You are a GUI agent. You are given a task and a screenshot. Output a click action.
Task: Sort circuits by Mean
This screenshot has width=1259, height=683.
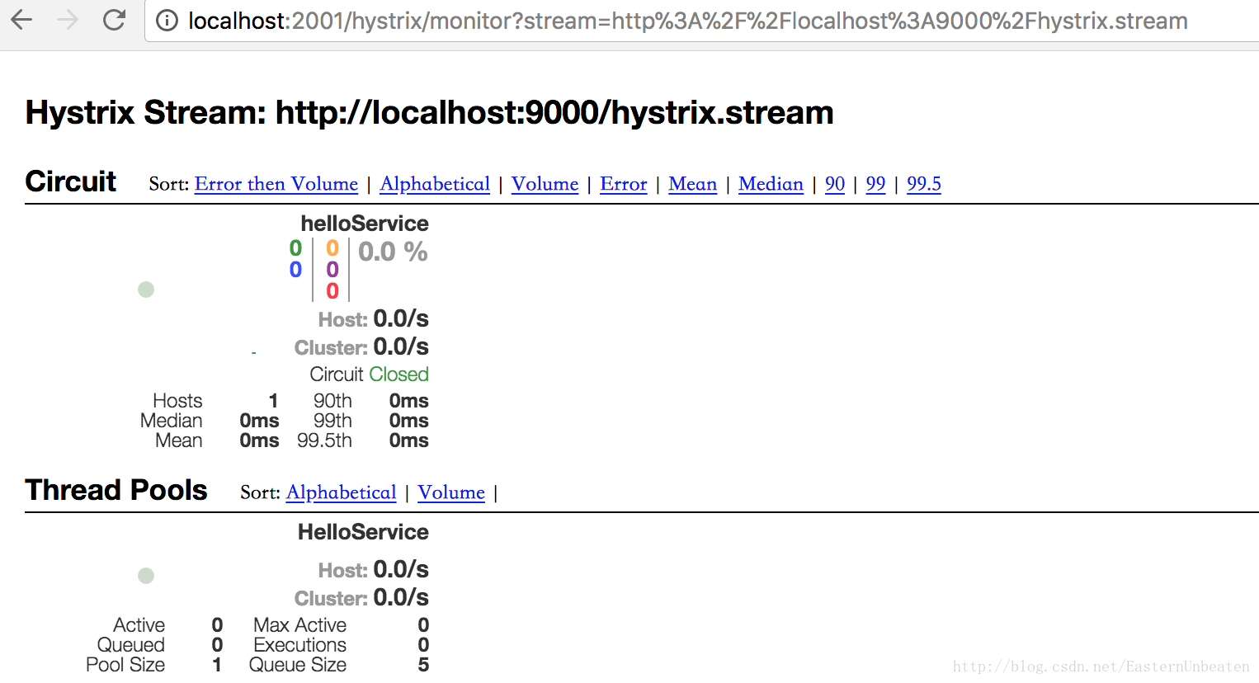tap(692, 184)
